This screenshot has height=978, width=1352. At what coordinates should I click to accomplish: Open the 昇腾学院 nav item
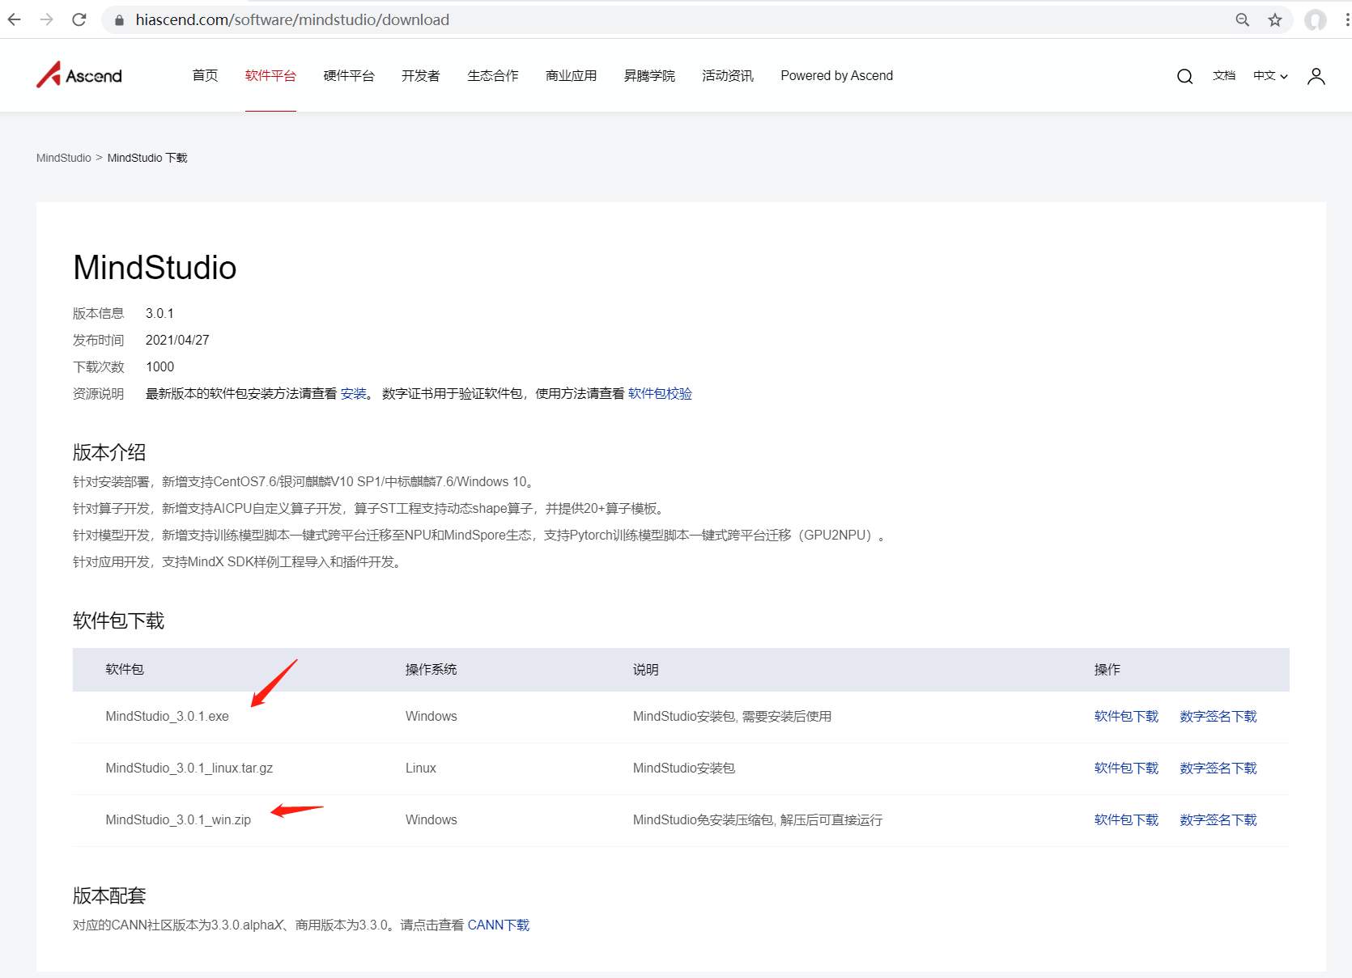(649, 75)
